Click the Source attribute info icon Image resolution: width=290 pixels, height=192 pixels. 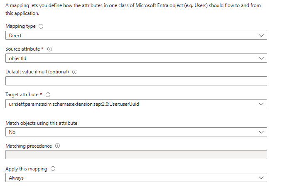tap(49, 49)
